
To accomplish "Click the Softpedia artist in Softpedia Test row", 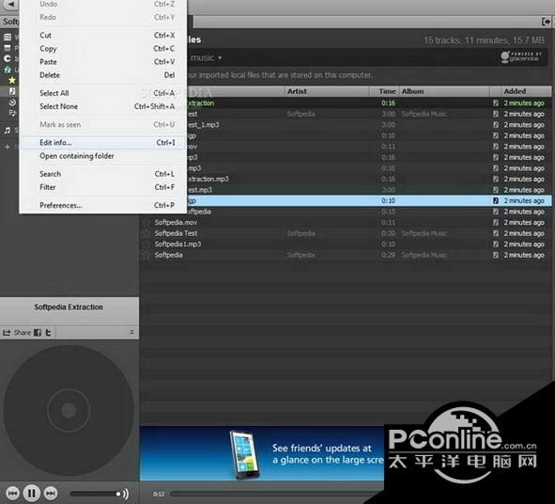I will coord(301,233).
